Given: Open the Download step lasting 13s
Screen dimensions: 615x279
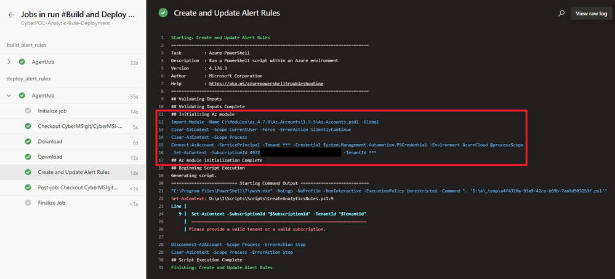Looking at the screenshot, I should click(x=73, y=157).
